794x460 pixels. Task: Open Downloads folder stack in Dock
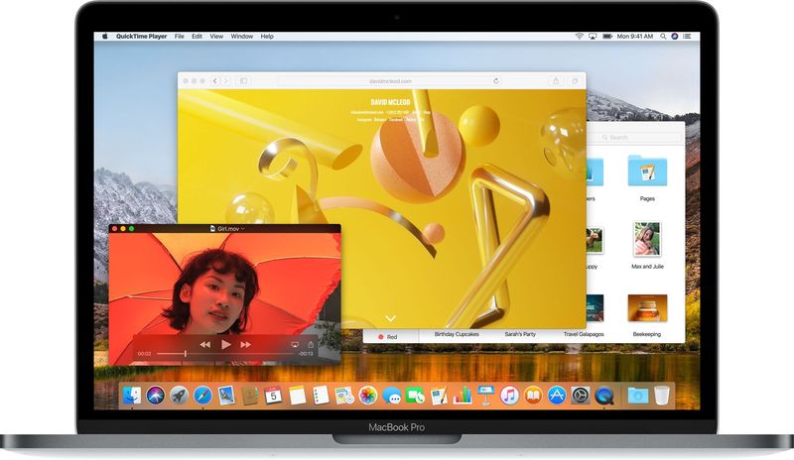pos(638,396)
